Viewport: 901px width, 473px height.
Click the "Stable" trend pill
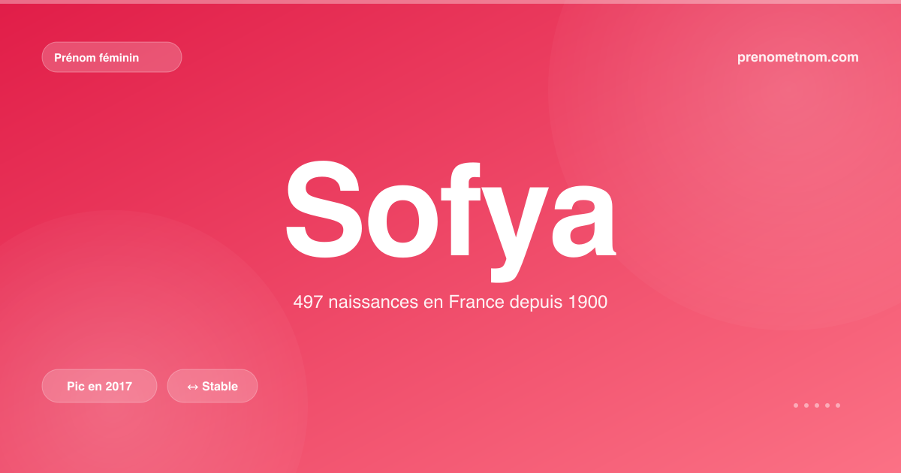[x=212, y=386]
